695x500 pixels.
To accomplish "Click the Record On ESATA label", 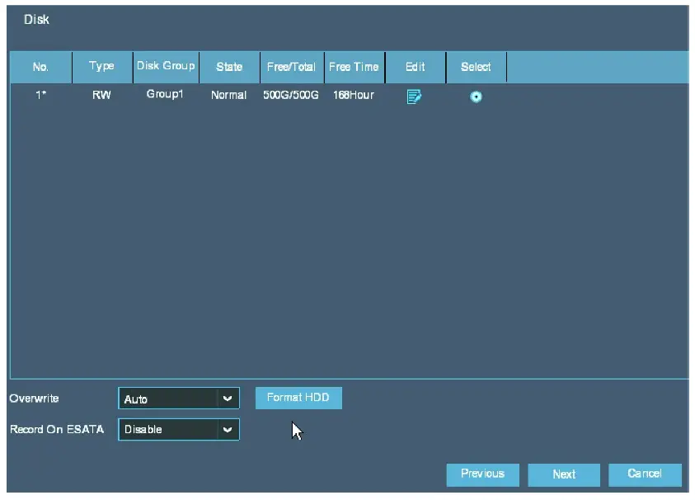I will coord(57,430).
